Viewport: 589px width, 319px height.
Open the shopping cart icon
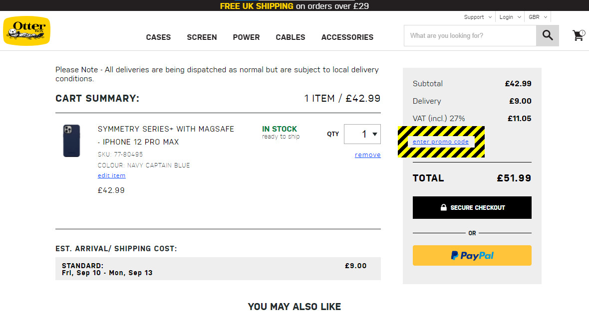tap(579, 35)
